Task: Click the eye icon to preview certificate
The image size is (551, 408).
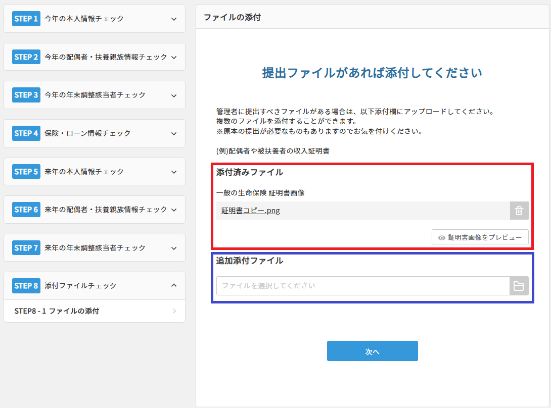Action: [441, 237]
